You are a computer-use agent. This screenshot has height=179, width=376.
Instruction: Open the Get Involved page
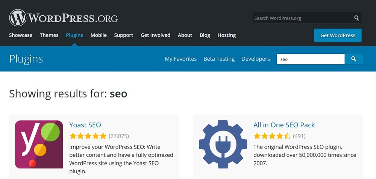tap(155, 35)
